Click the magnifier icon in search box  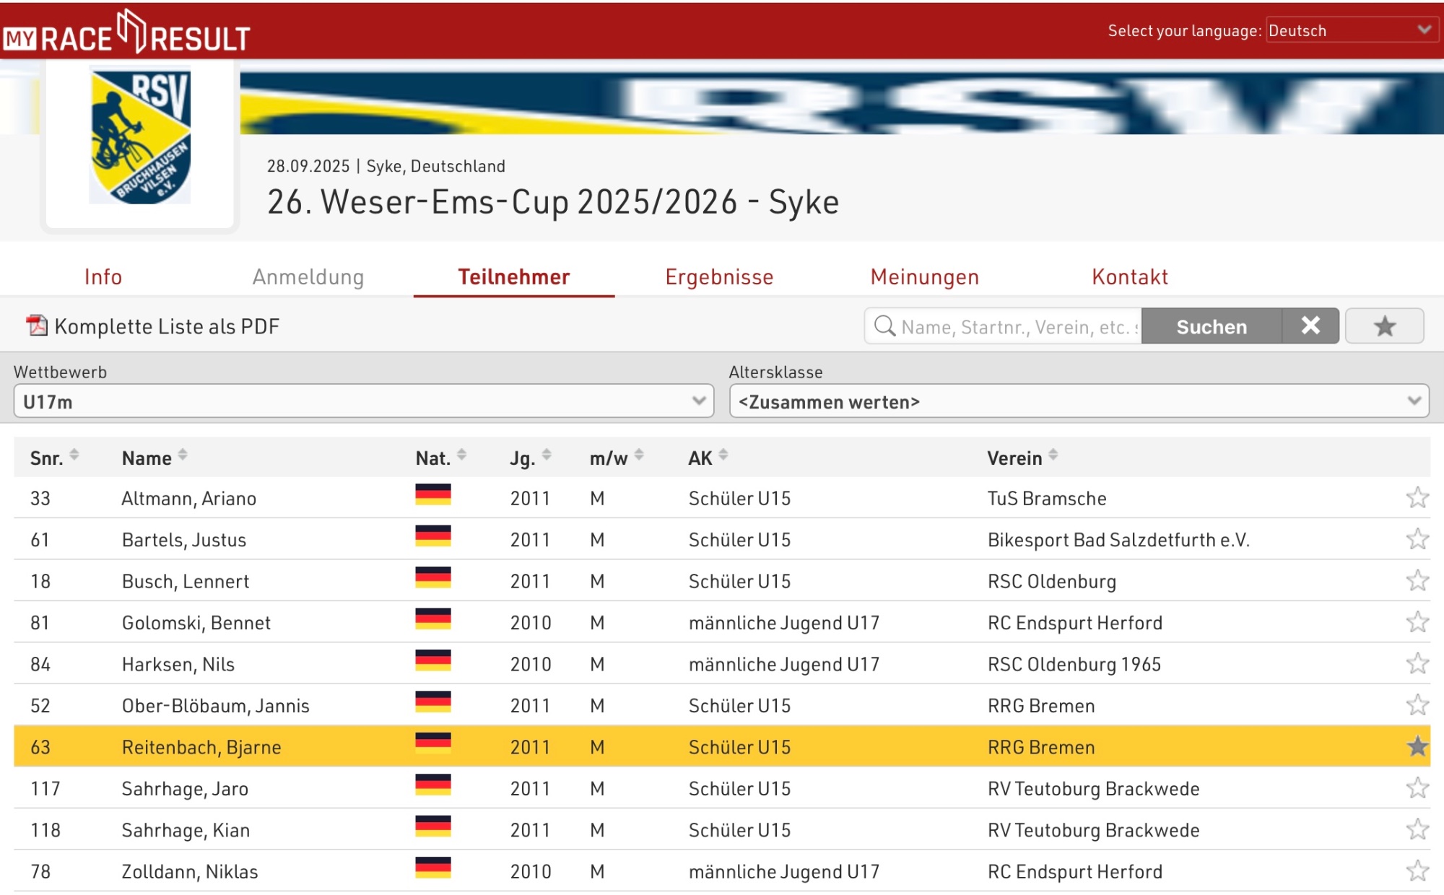click(x=884, y=326)
